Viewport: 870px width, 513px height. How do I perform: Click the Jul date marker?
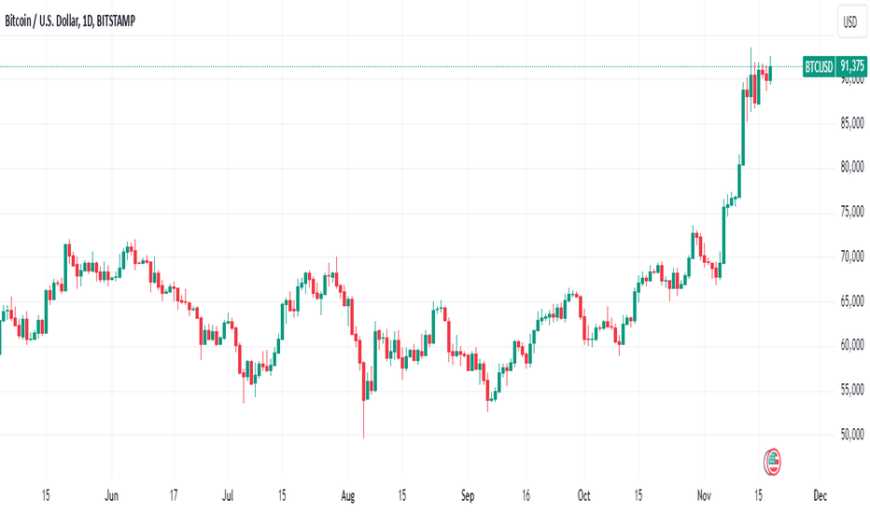click(x=228, y=495)
